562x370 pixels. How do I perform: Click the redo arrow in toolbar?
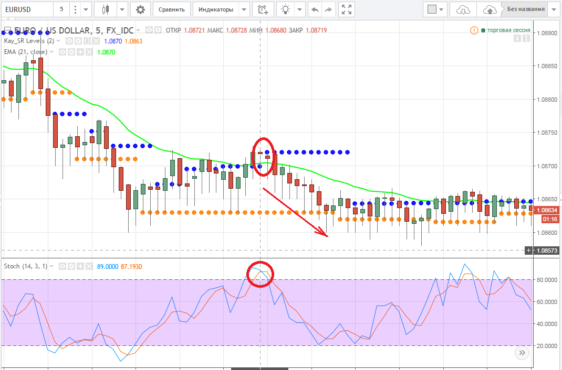tap(329, 9)
